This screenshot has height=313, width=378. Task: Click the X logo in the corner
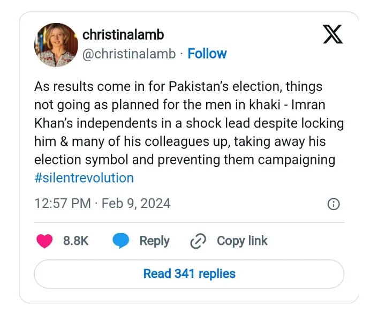click(332, 34)
